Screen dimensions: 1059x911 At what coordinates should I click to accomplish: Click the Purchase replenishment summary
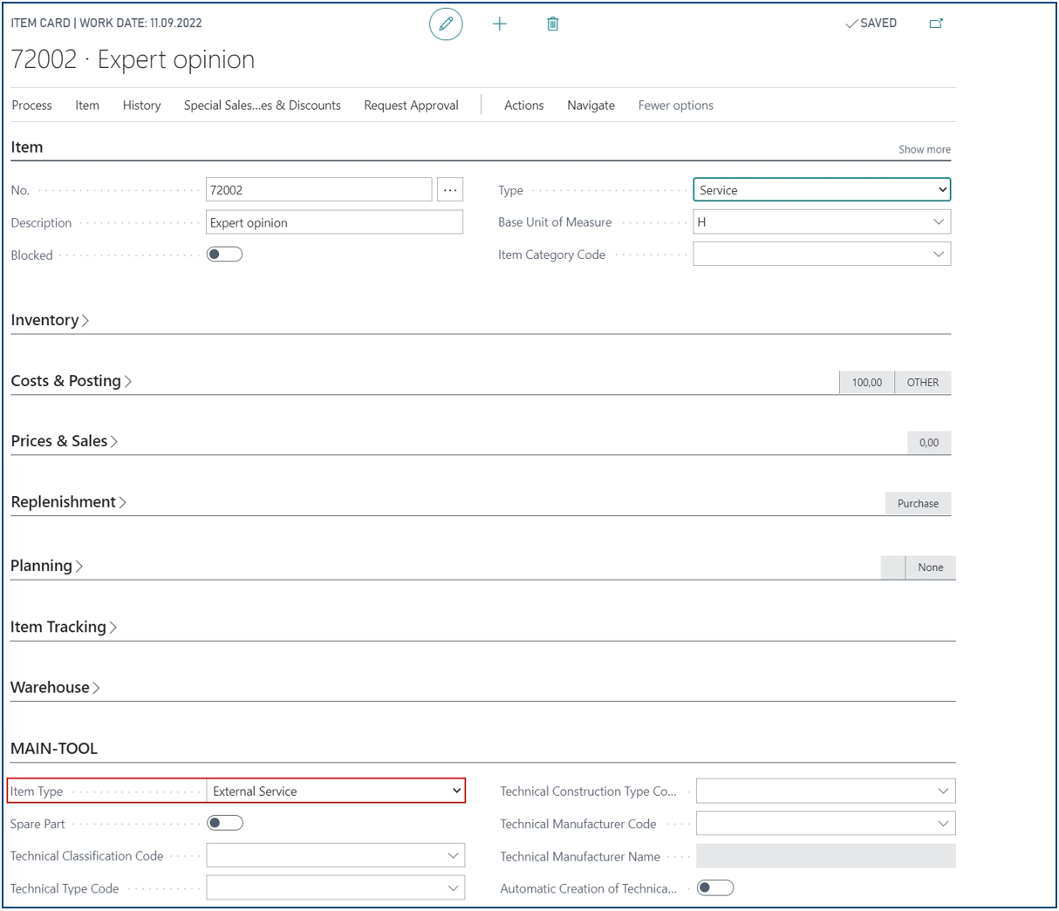click(919, 504)
